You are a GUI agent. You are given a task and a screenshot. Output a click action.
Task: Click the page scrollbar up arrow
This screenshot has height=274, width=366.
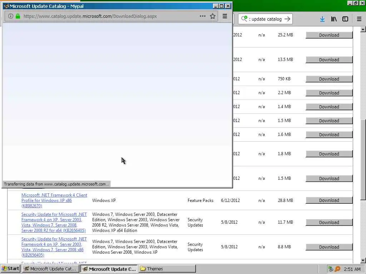363,29
